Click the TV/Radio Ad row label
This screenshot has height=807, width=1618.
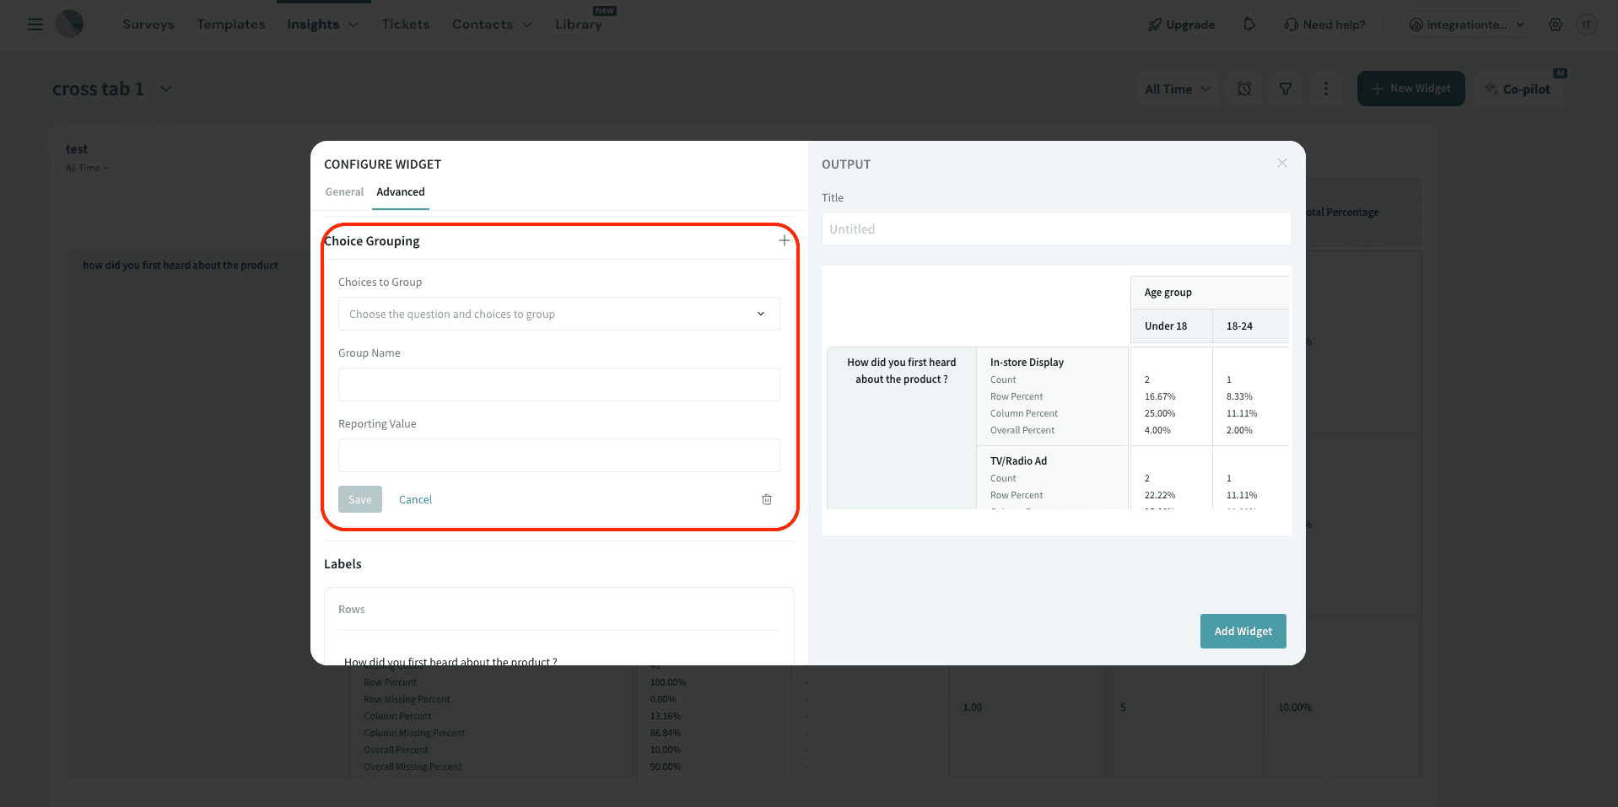coord(1018,461)
